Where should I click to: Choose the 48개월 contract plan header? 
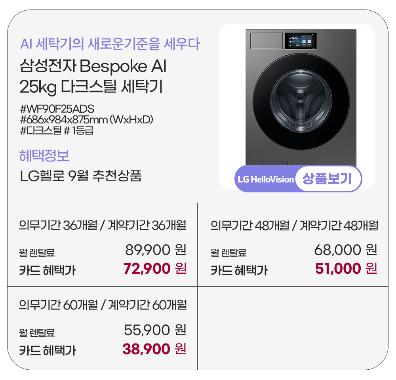point(294,226)
